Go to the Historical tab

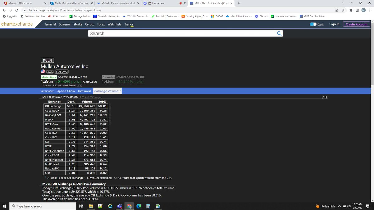pos(84,91)
